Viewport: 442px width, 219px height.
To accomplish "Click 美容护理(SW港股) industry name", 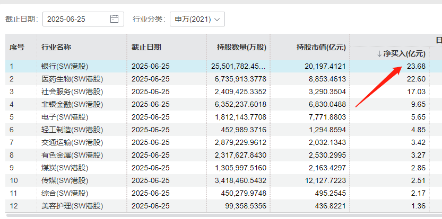I will point(72,206).
